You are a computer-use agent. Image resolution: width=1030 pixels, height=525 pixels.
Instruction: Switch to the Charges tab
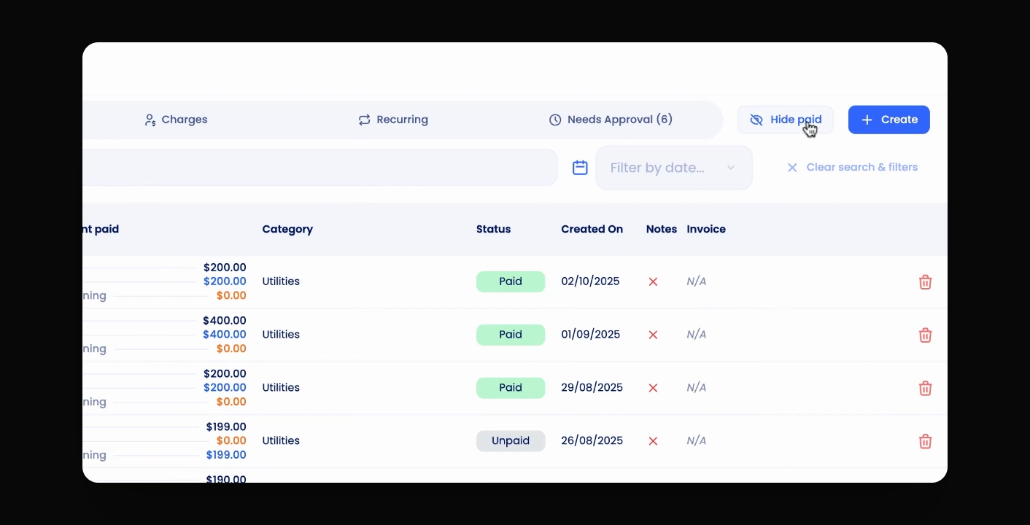tap(176, 120)
